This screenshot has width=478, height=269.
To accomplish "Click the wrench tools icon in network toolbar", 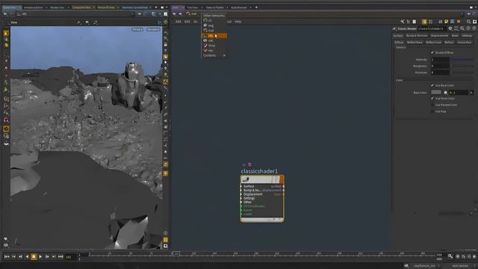I will click(403, 22).
